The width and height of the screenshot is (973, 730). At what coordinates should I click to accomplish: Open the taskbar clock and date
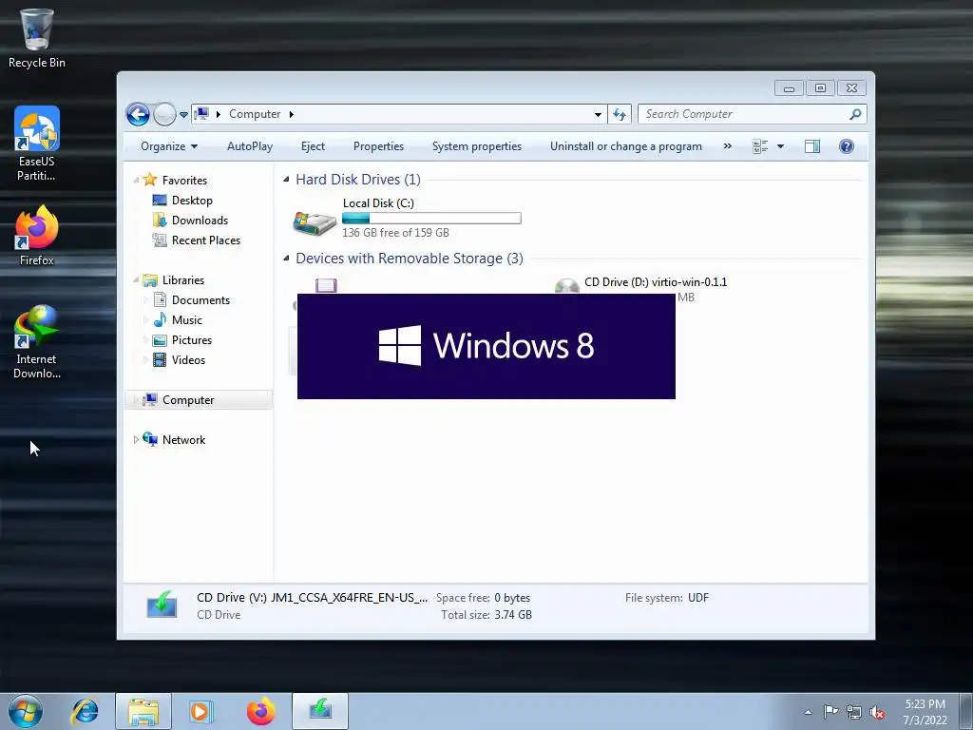[x=925, y=712]
